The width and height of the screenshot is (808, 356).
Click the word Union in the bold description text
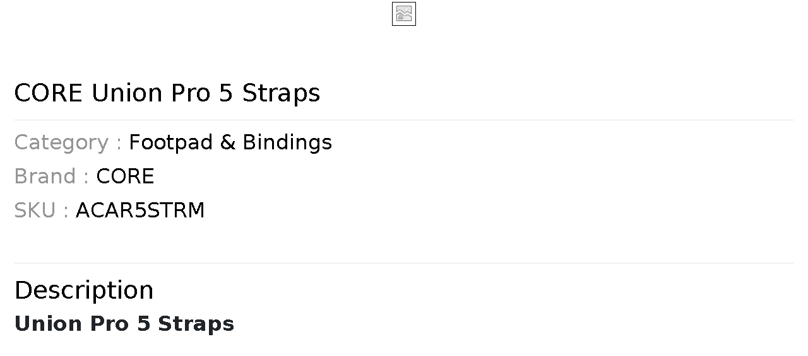coord(49,324)
